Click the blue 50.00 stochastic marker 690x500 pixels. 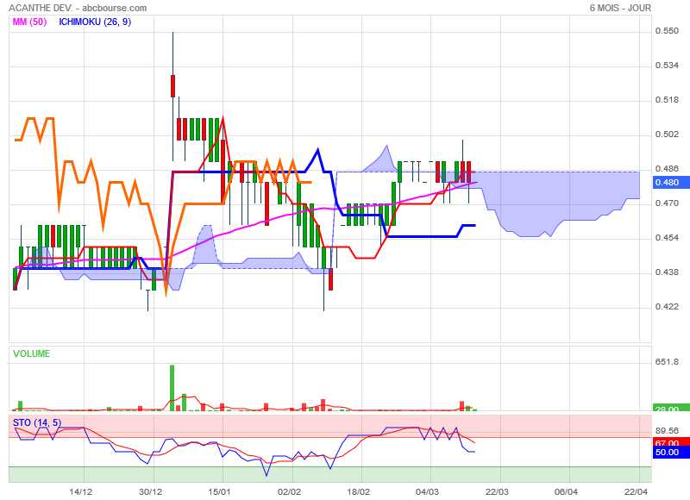coord(671,453)
